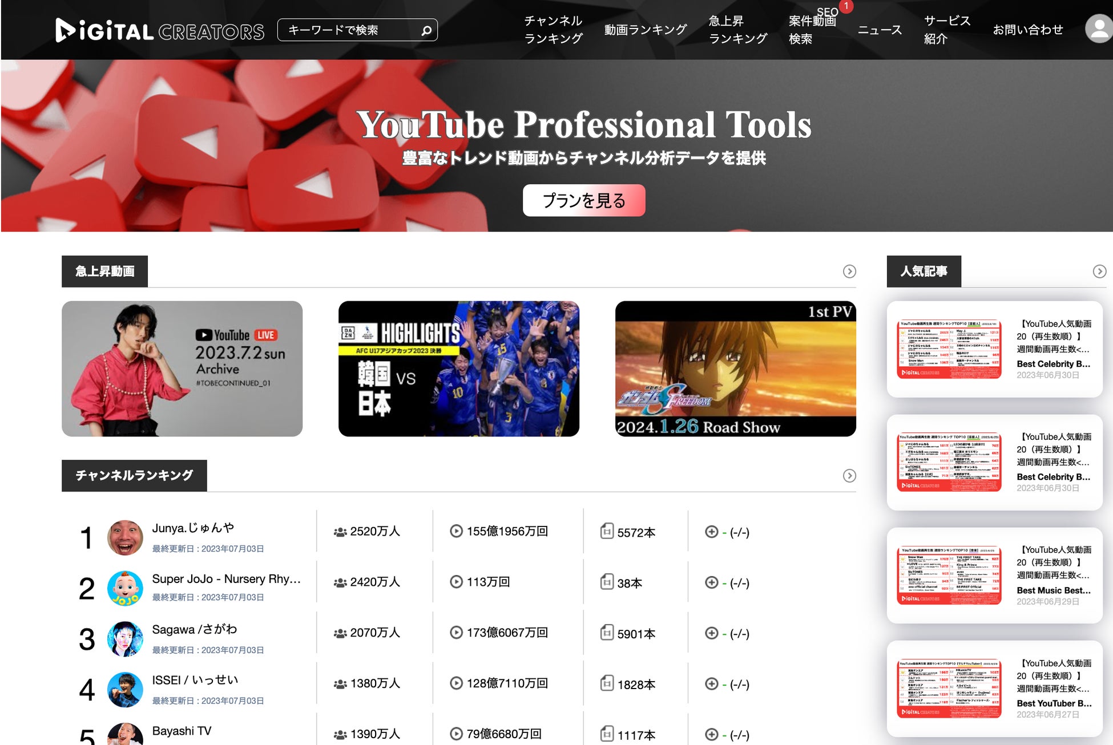
Task: Click the 急上昇動画 section arrow icon
Action: click(849, 272)
